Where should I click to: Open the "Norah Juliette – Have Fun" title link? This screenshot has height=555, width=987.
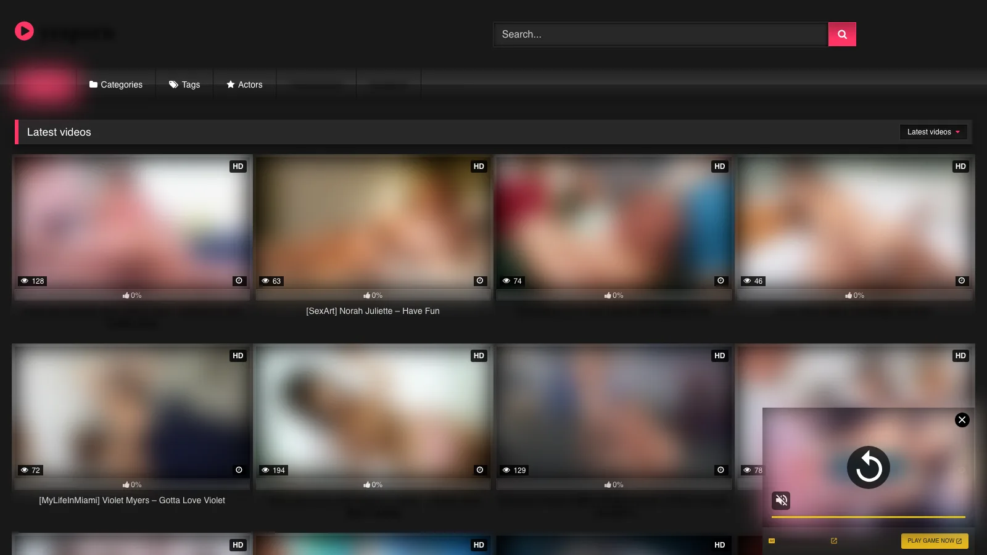tap(373, 311)
